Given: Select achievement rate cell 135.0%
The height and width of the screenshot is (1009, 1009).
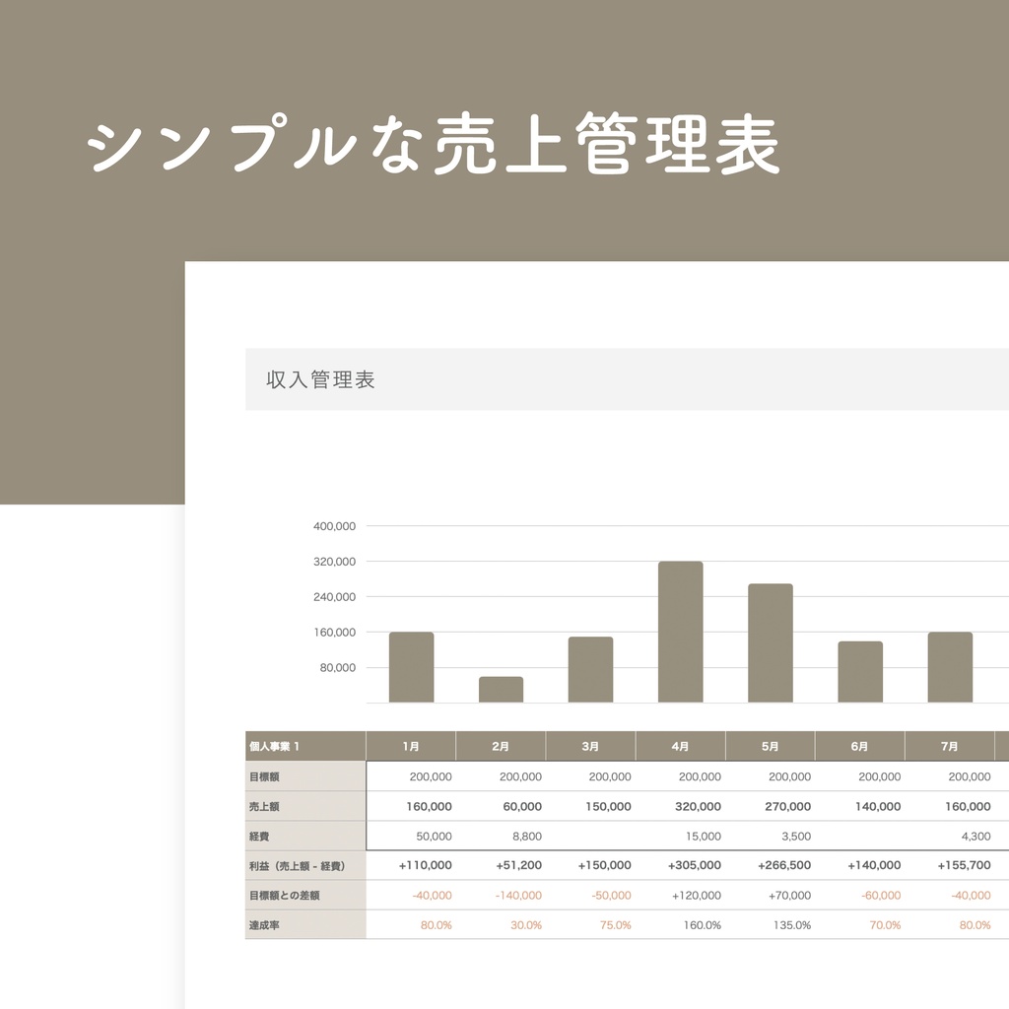Looking at the screenshot, I should pyautogui.click(x=771, y=924).
